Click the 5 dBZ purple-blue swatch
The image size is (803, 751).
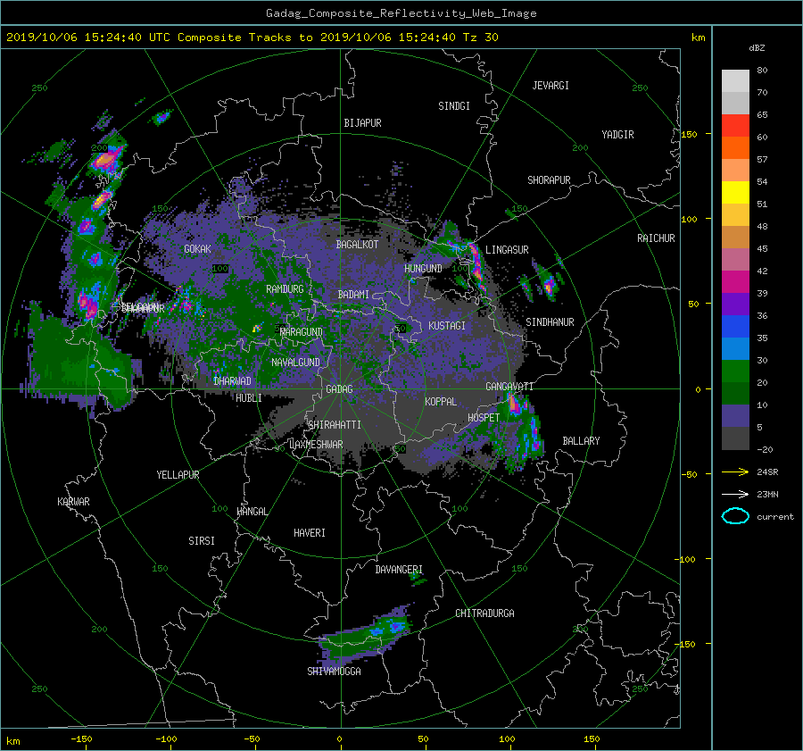pos(735,416)
